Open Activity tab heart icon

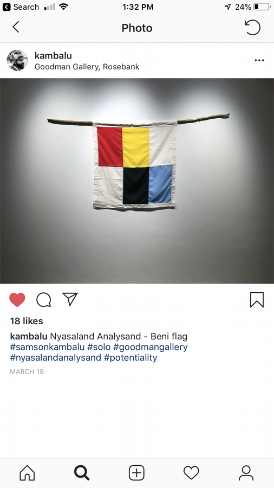(191, 473)
